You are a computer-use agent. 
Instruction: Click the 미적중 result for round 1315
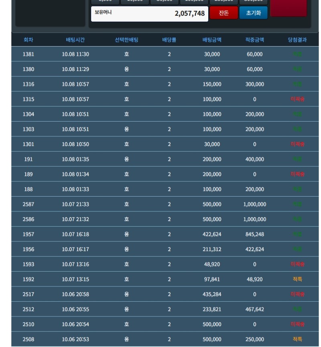pyautogui.click(x=297, y=99)
